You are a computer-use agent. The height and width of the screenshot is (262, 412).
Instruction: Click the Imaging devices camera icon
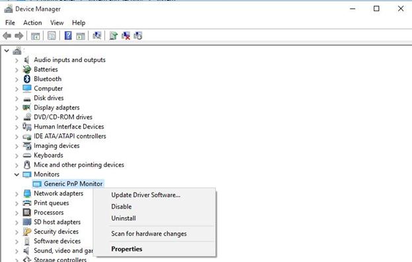(x=27, y=146)
